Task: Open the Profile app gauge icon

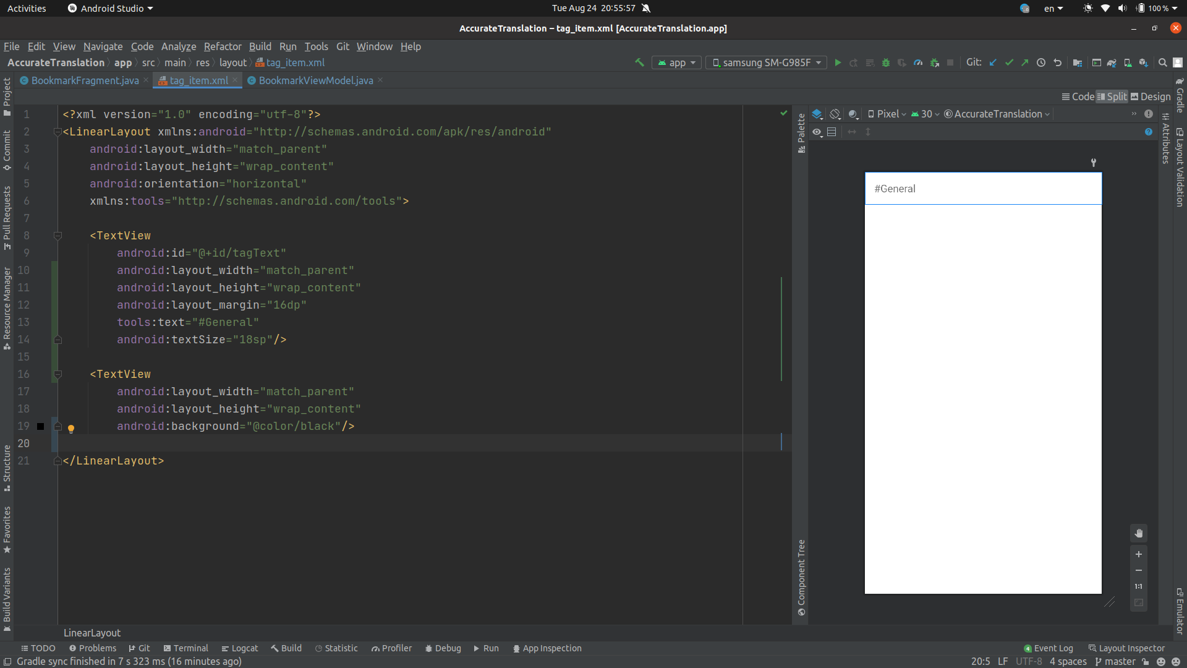Action: click(x=918, y=62)
